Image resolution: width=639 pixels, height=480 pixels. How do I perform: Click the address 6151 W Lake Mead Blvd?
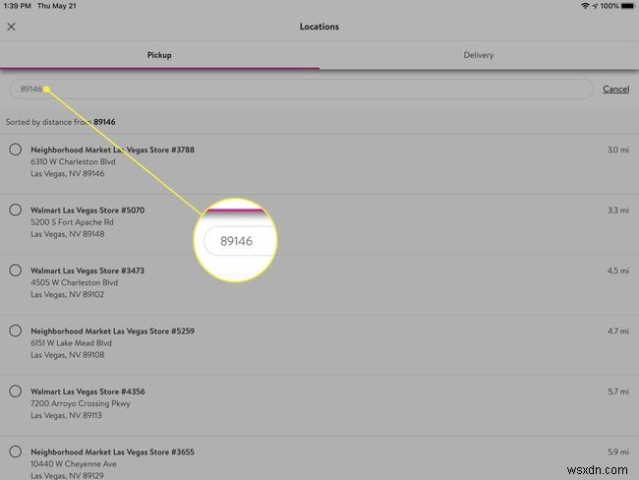point(72,343)
